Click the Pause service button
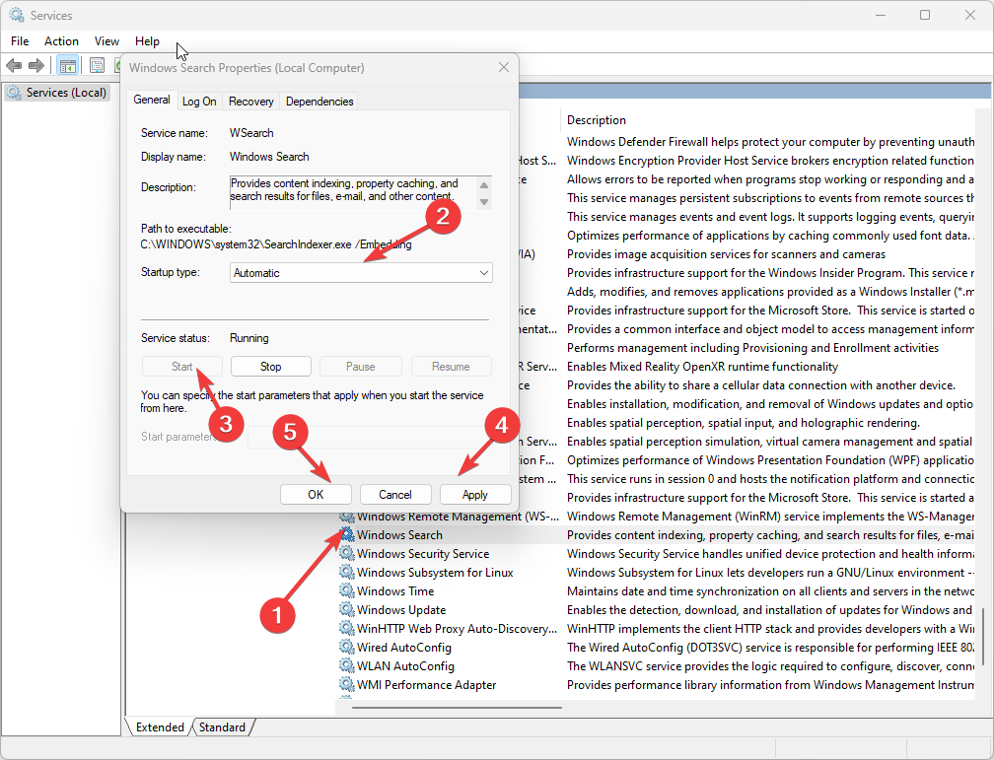This screenshot has width=994, height=760. tap(361, 367)
